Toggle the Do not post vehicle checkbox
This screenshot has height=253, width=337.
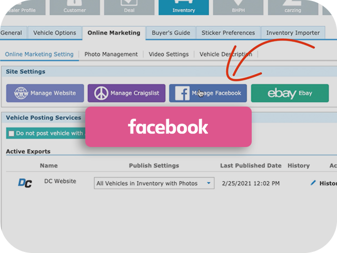click(x=11, y=133)
